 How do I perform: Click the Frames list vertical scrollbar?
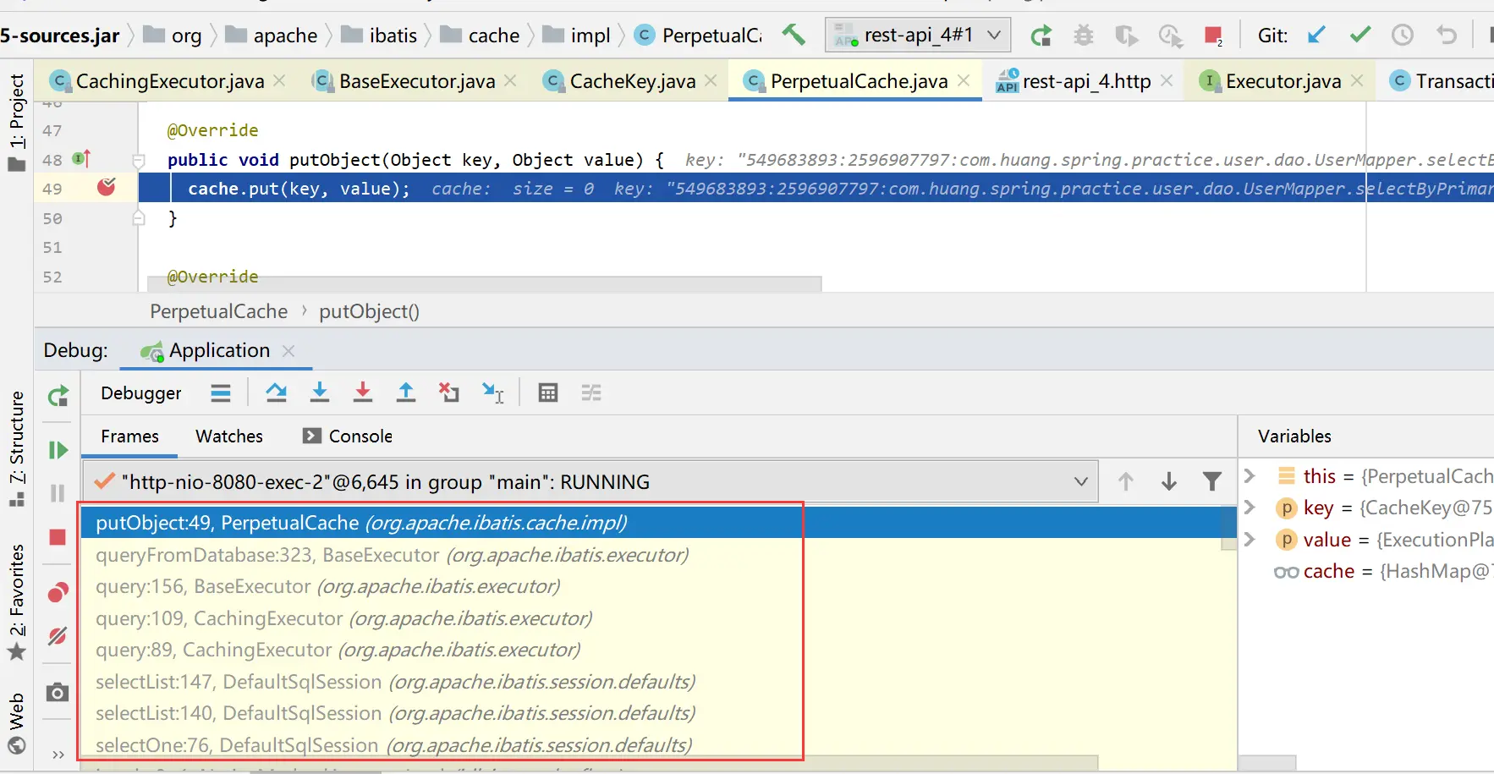(x=1229, y=529)
